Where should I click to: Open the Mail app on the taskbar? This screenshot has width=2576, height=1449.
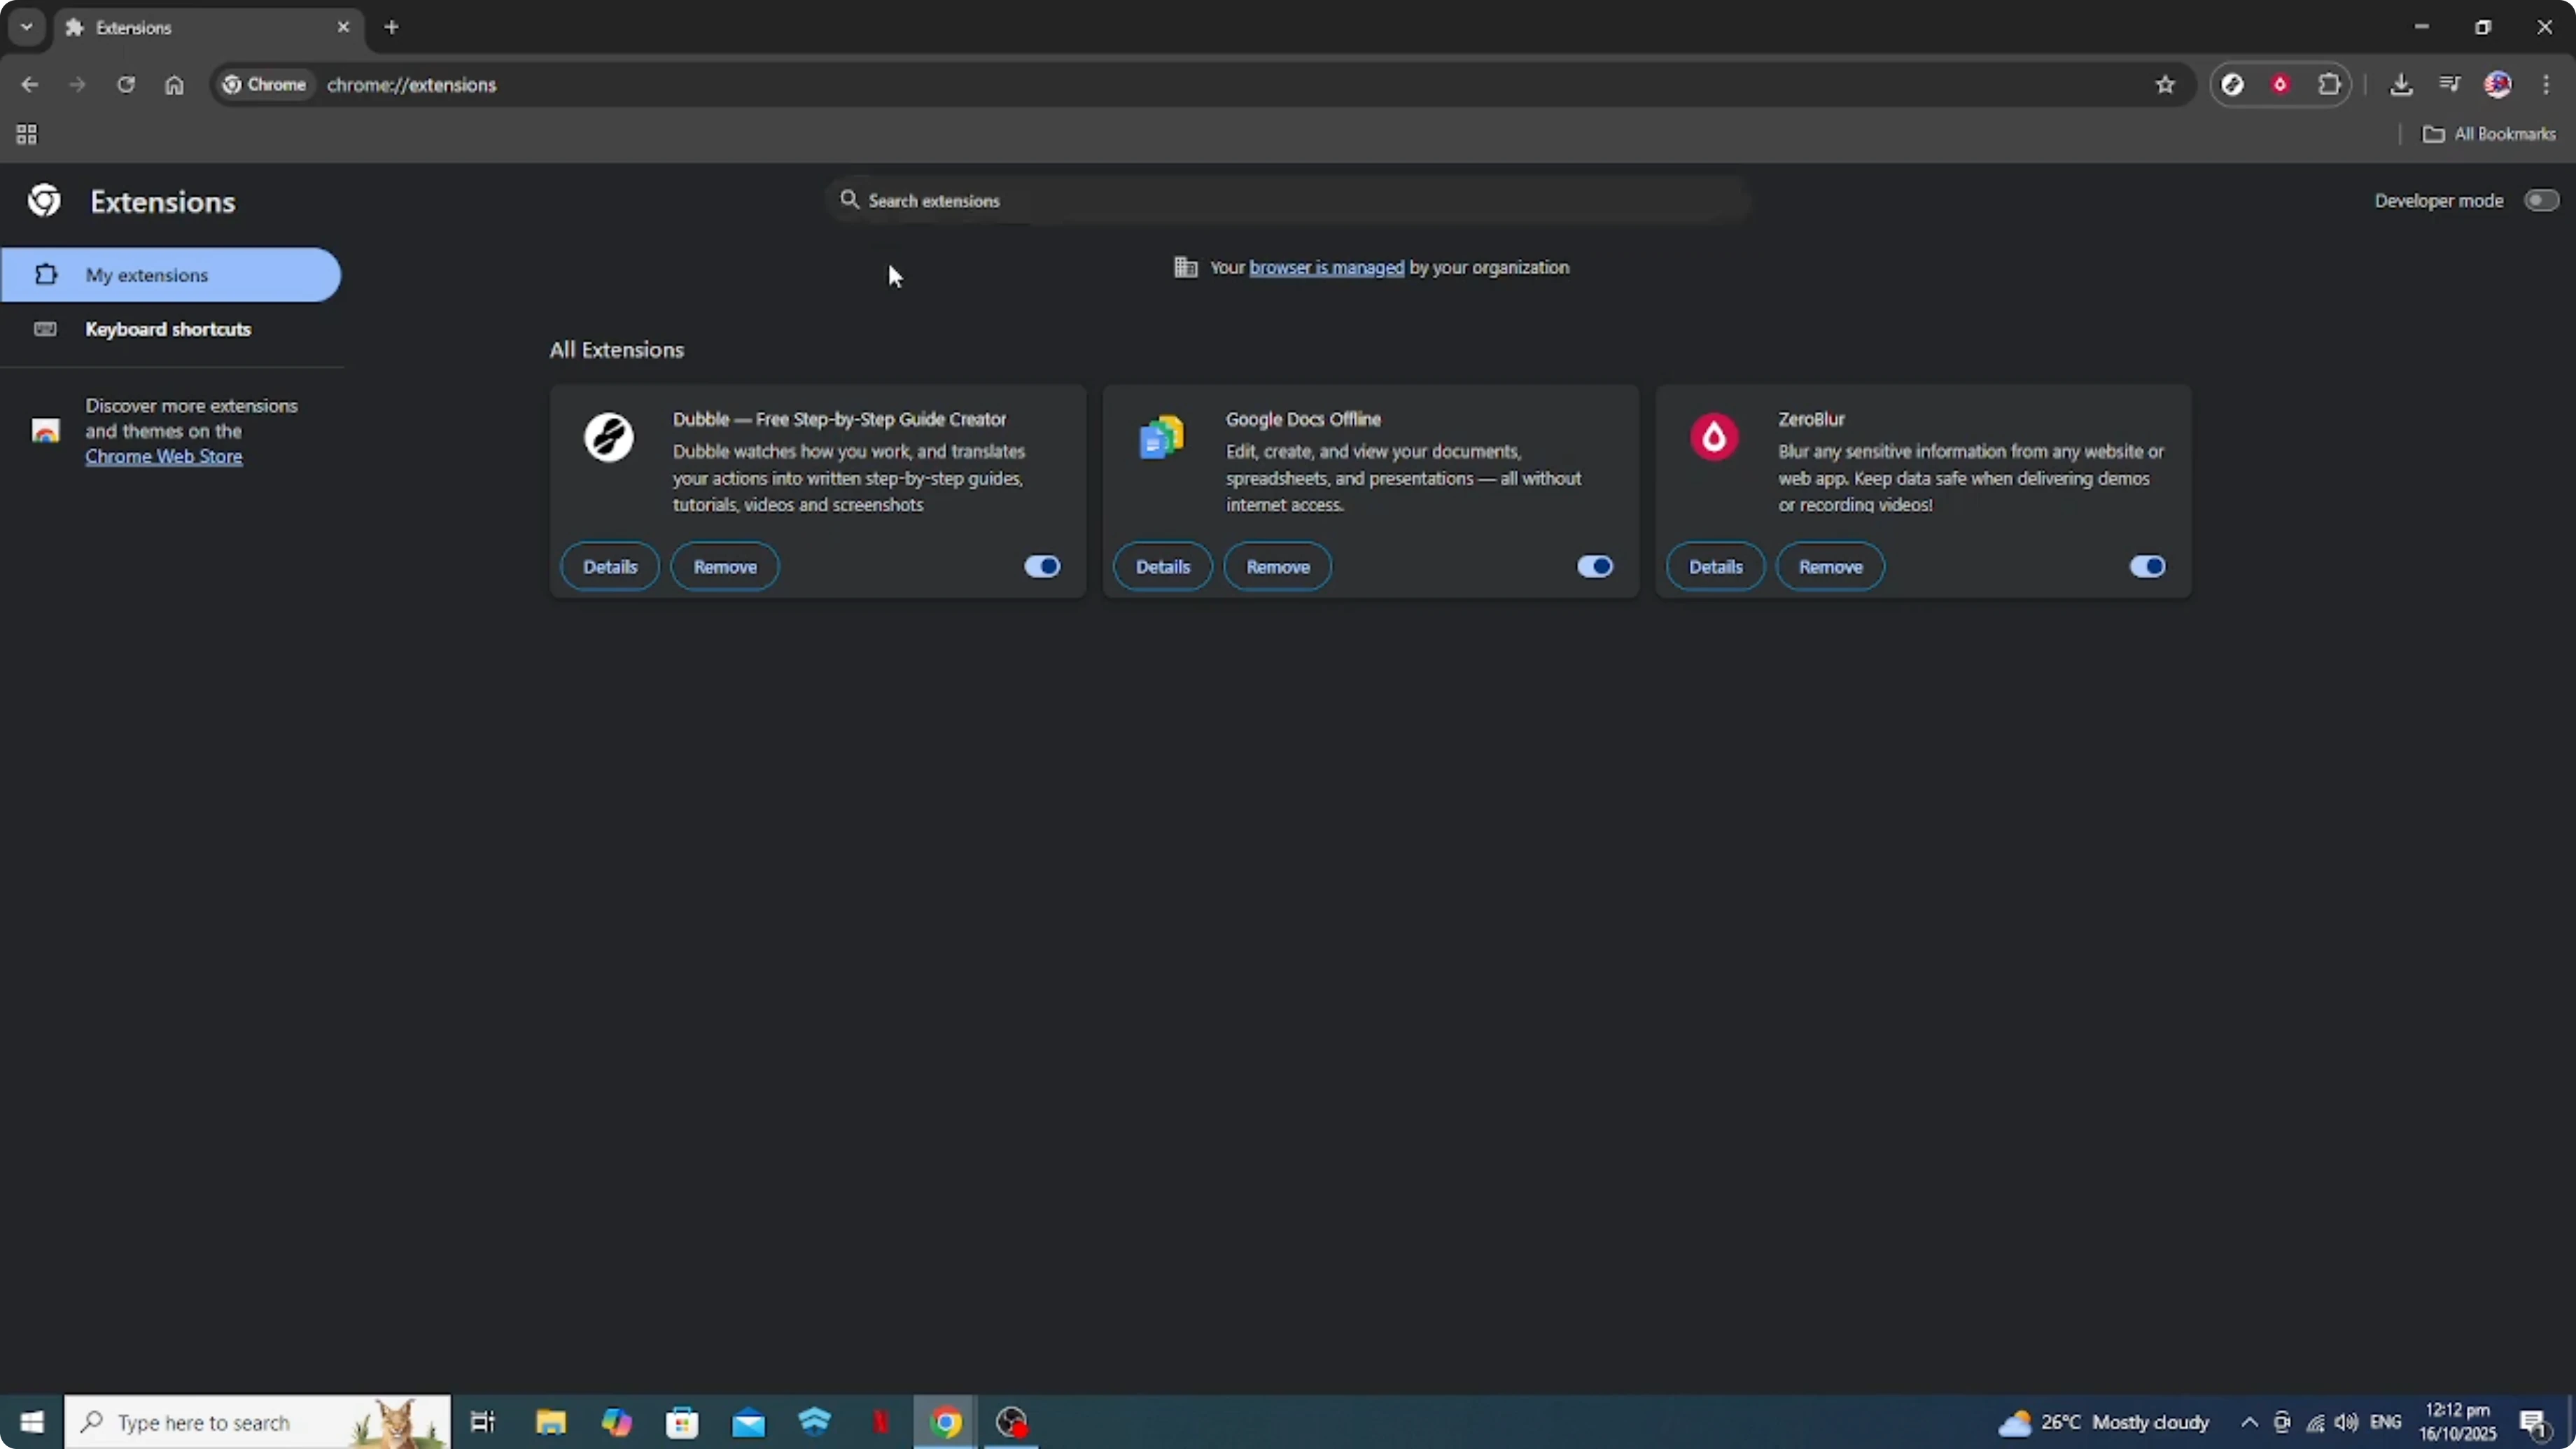[748, 1422]
